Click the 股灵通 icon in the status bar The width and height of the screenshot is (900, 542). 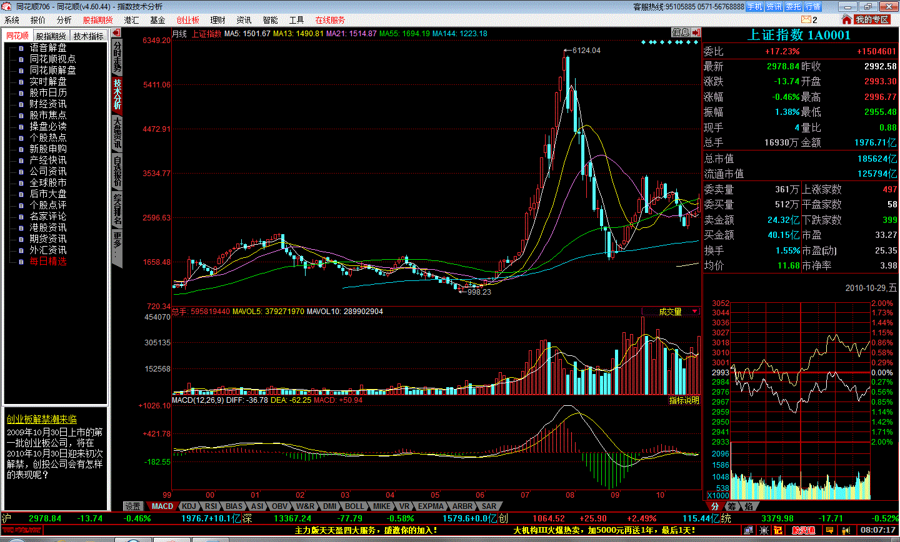[804, 530]
